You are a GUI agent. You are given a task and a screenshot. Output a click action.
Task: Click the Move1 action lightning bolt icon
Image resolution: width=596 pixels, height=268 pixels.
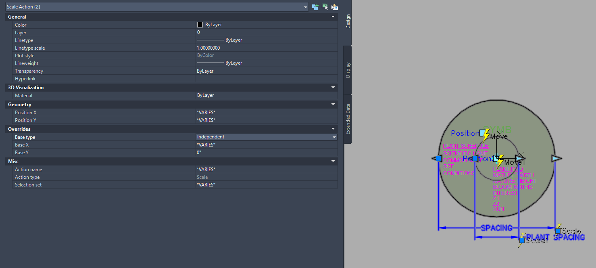pos(500,161)
